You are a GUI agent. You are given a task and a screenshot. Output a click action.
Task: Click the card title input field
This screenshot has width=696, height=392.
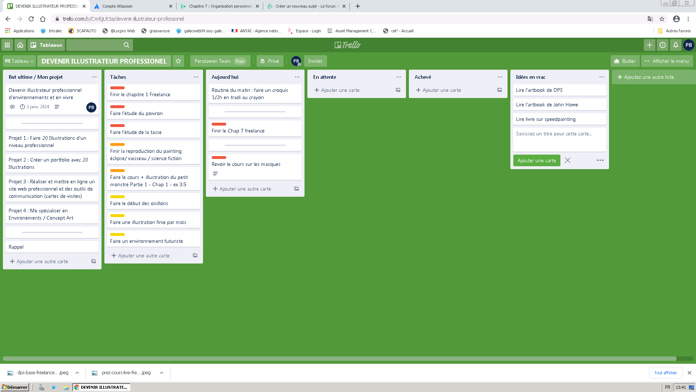[x=559, y=139]
